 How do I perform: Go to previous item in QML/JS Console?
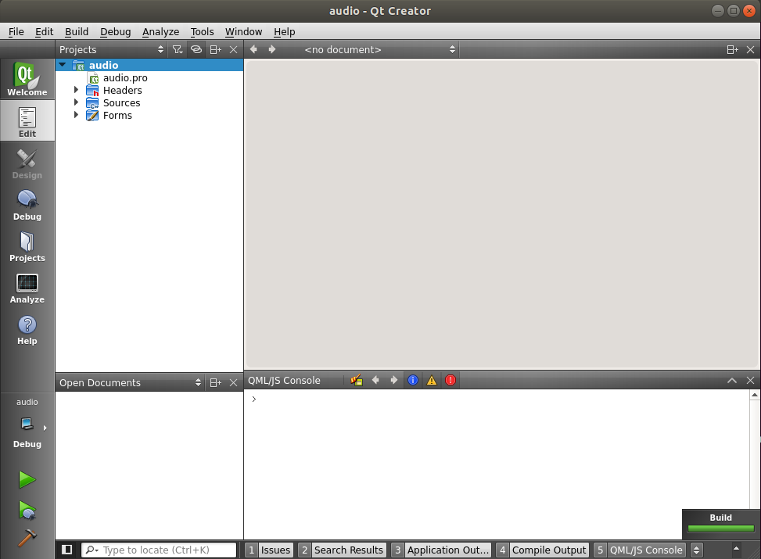(375, 381)
